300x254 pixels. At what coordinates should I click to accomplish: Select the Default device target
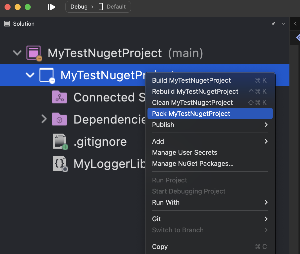[x=112, y=7]
